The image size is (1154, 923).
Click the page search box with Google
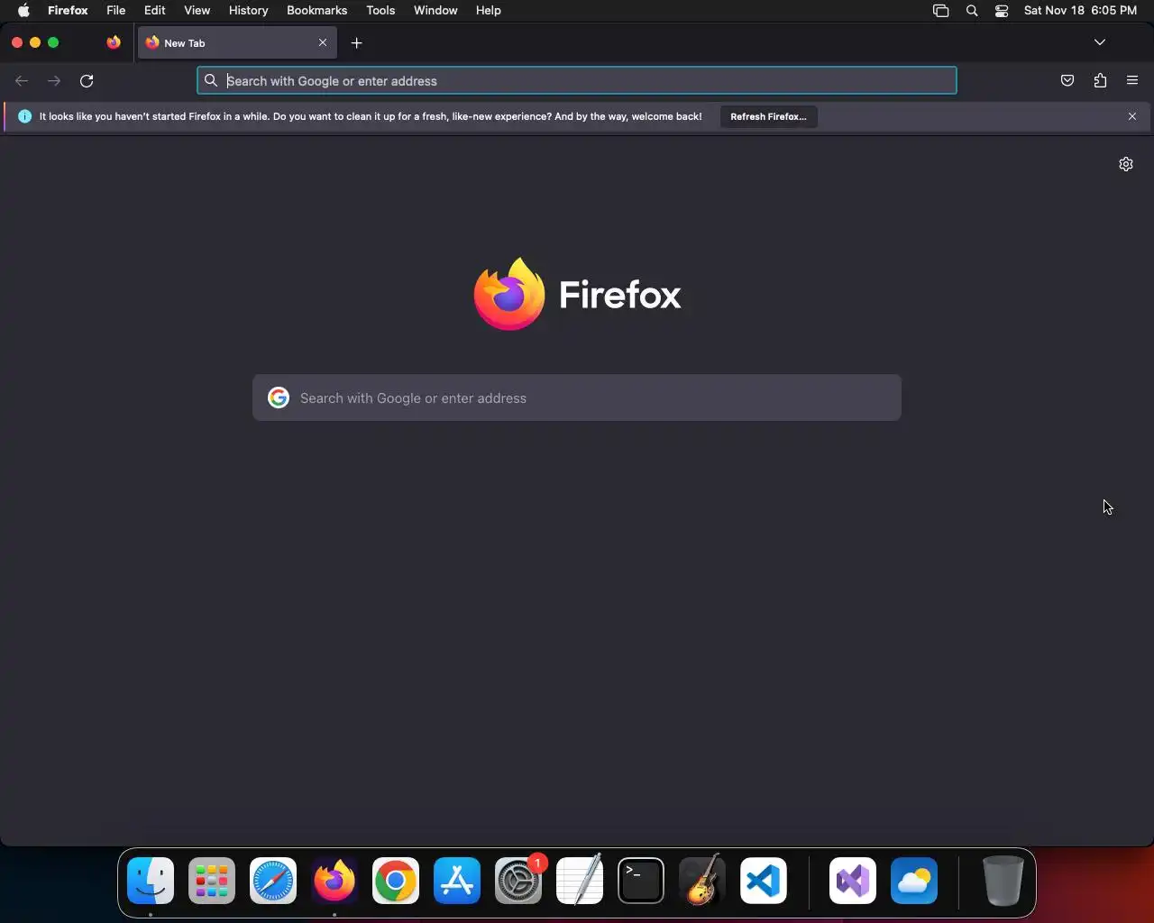tap(577, 398)
